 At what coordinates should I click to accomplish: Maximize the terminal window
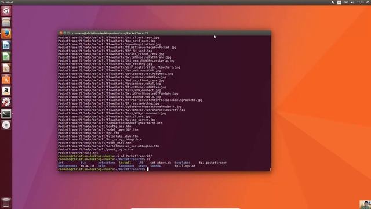click(68, 33)
